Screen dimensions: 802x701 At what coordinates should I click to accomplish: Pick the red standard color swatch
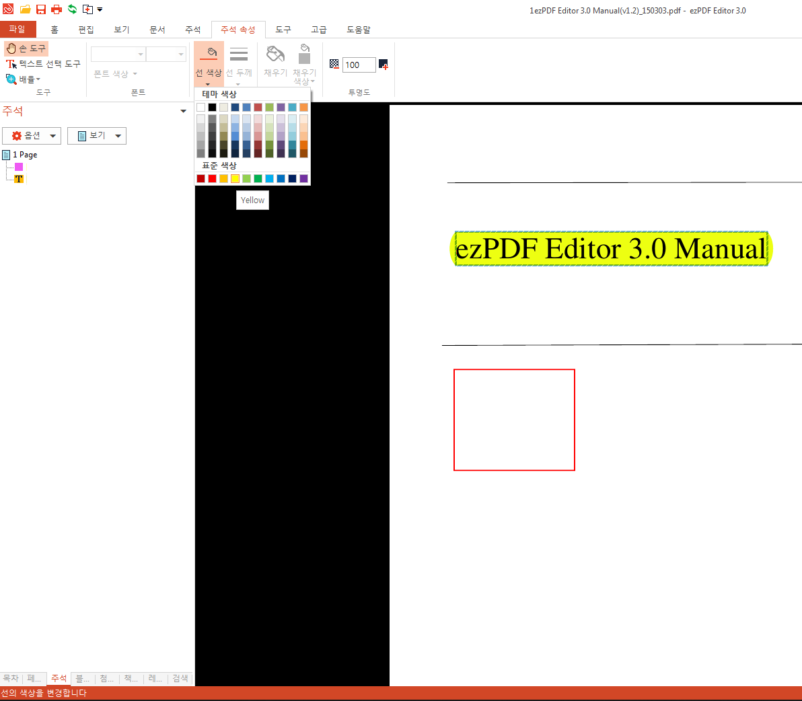212,178
